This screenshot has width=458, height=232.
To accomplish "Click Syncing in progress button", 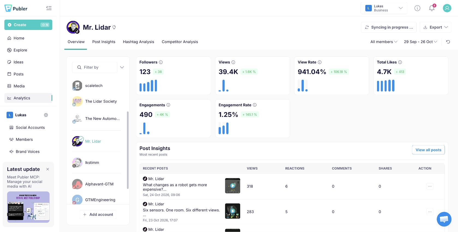I will [389, 27].
